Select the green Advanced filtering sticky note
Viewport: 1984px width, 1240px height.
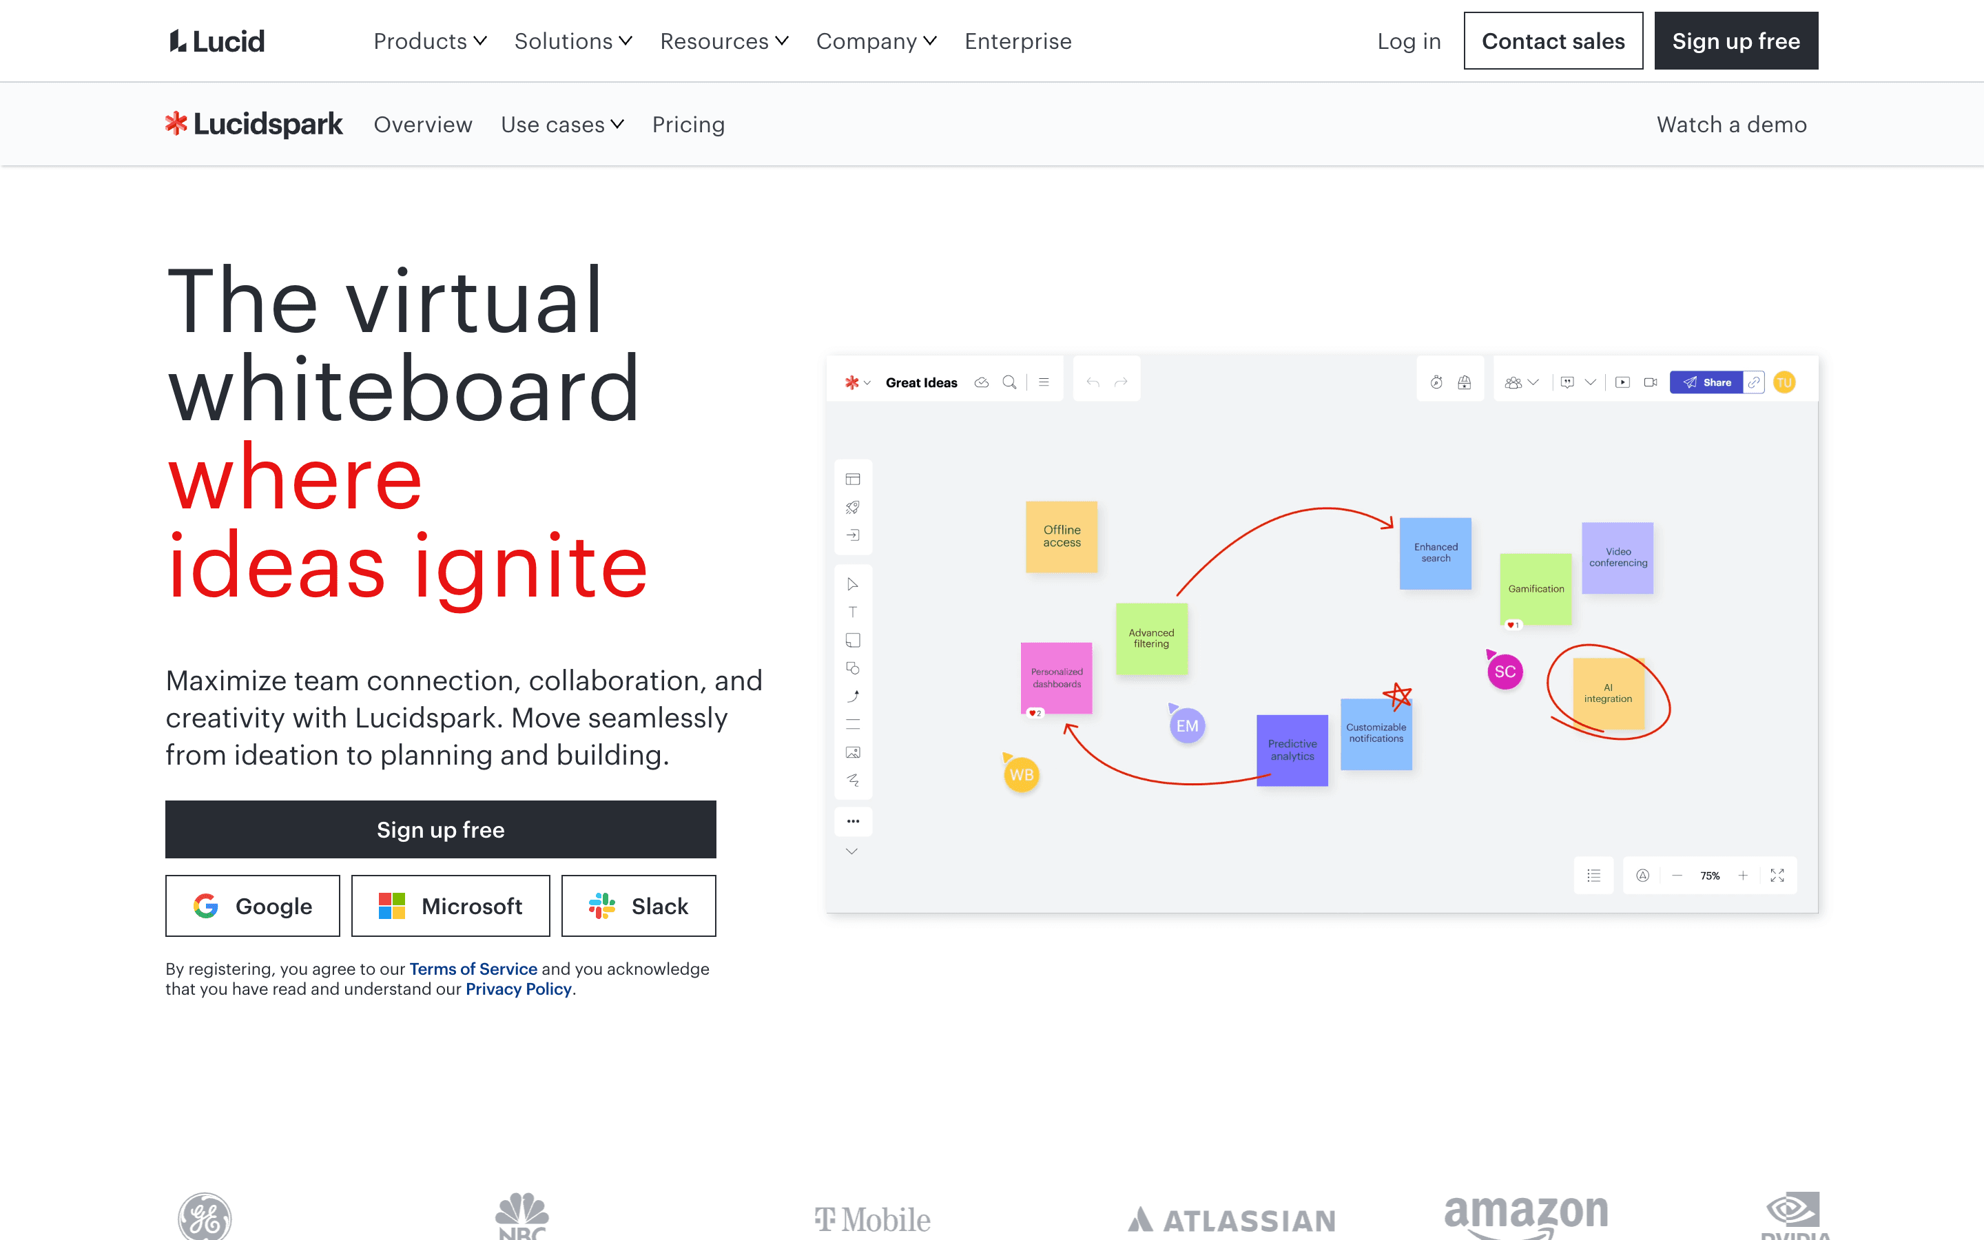click(x=1152, y=639)
